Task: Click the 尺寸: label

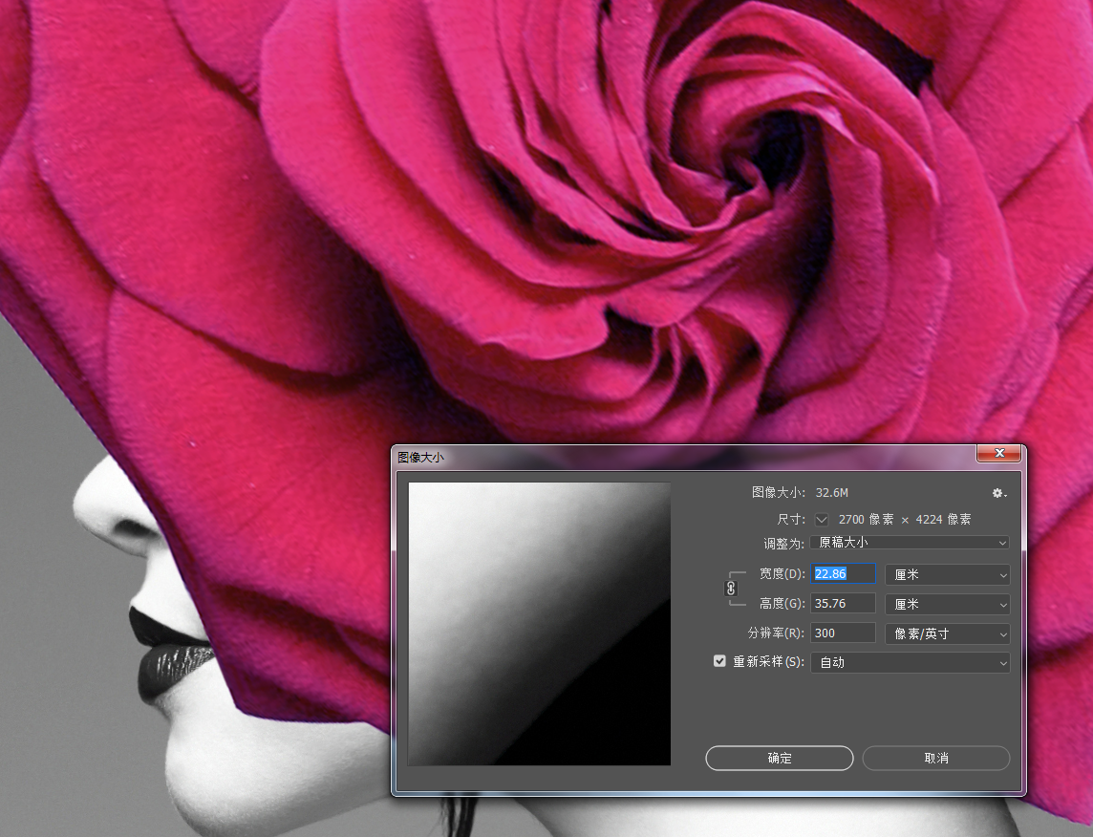Action: click(791, 519)
